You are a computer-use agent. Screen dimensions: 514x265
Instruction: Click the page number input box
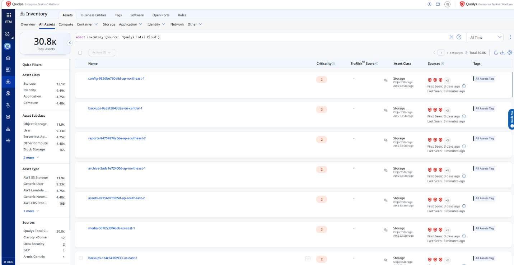click(x=441, y=52)
